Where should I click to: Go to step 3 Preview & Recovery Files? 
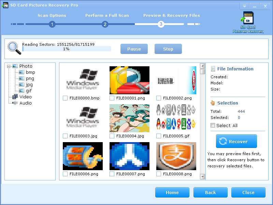coord(161,24)
